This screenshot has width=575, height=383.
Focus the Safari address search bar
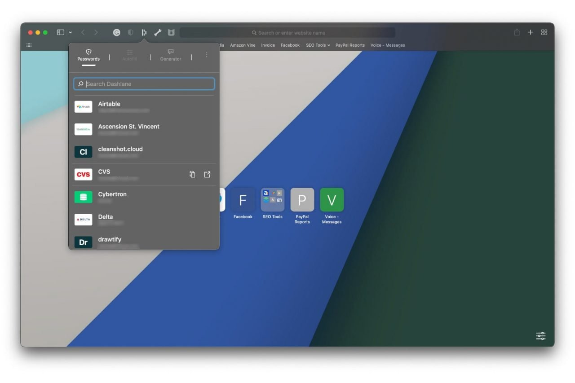coord(287,33)
